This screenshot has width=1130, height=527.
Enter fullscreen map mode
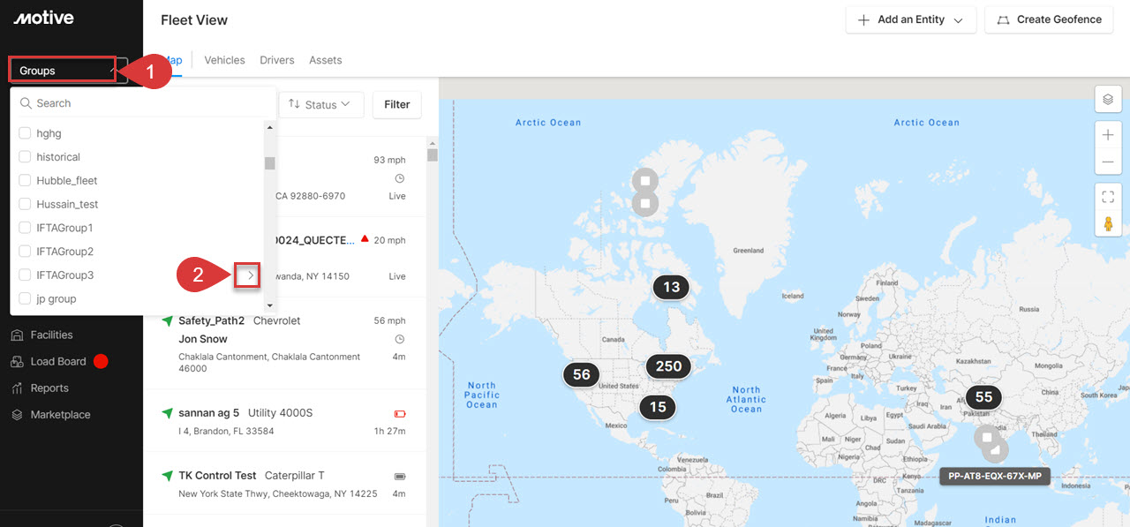coord(1108,196)
